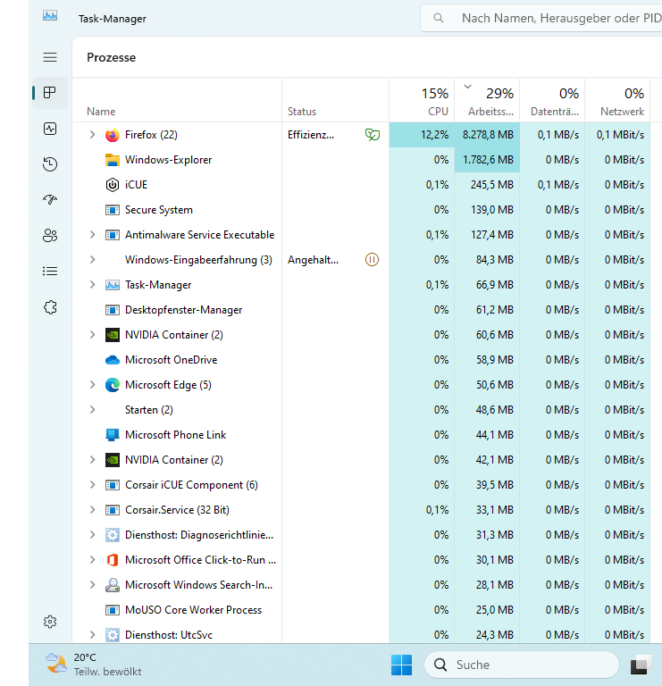662x686 pixels.
Task: Click the Microsoft Windows Search-In... icon
Action: coord(113,585)
